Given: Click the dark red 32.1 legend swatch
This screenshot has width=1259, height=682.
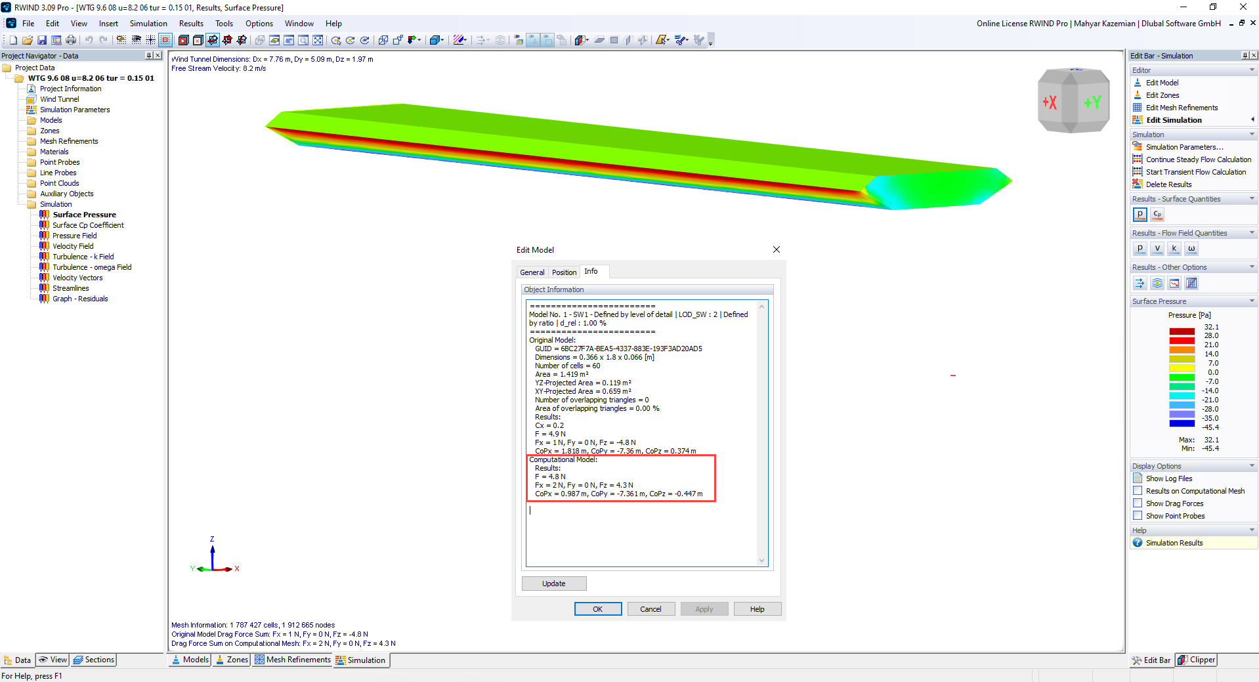Looking at the screenshot, I should (x=1182, y=331).
